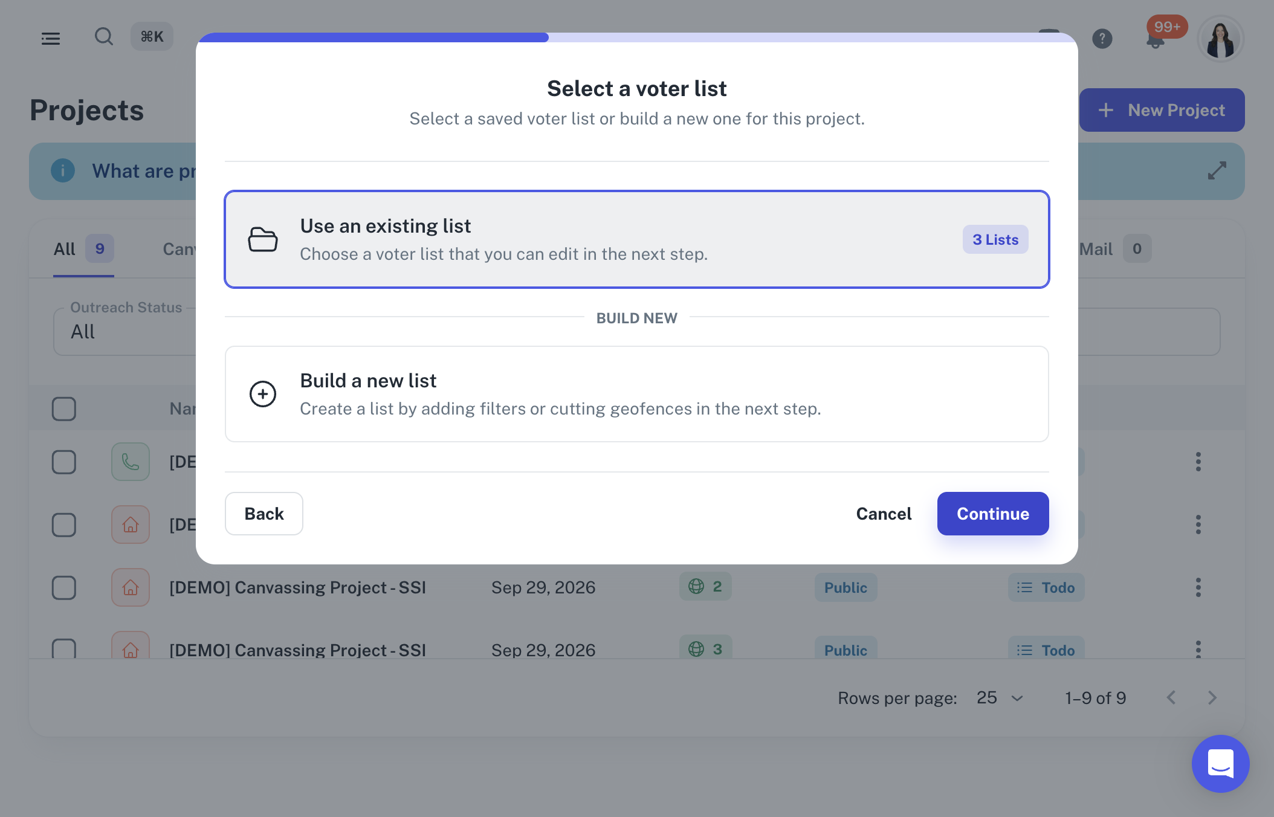Check the phone project row checkbox
This screenshot has height=817, width=1274.
click(x=64, y=462)
